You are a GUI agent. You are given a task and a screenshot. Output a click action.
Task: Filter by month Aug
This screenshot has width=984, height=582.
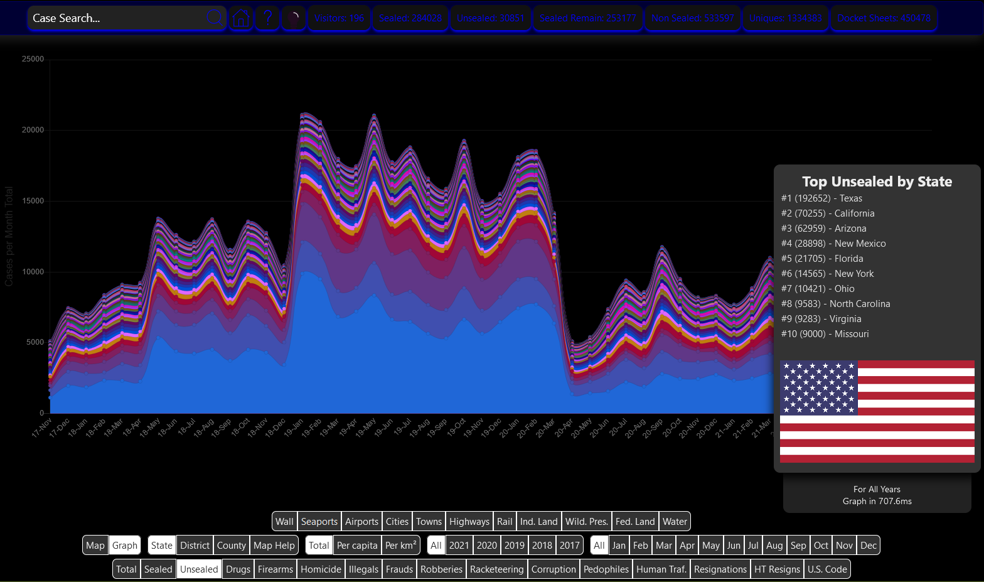(x=774, y=545)
